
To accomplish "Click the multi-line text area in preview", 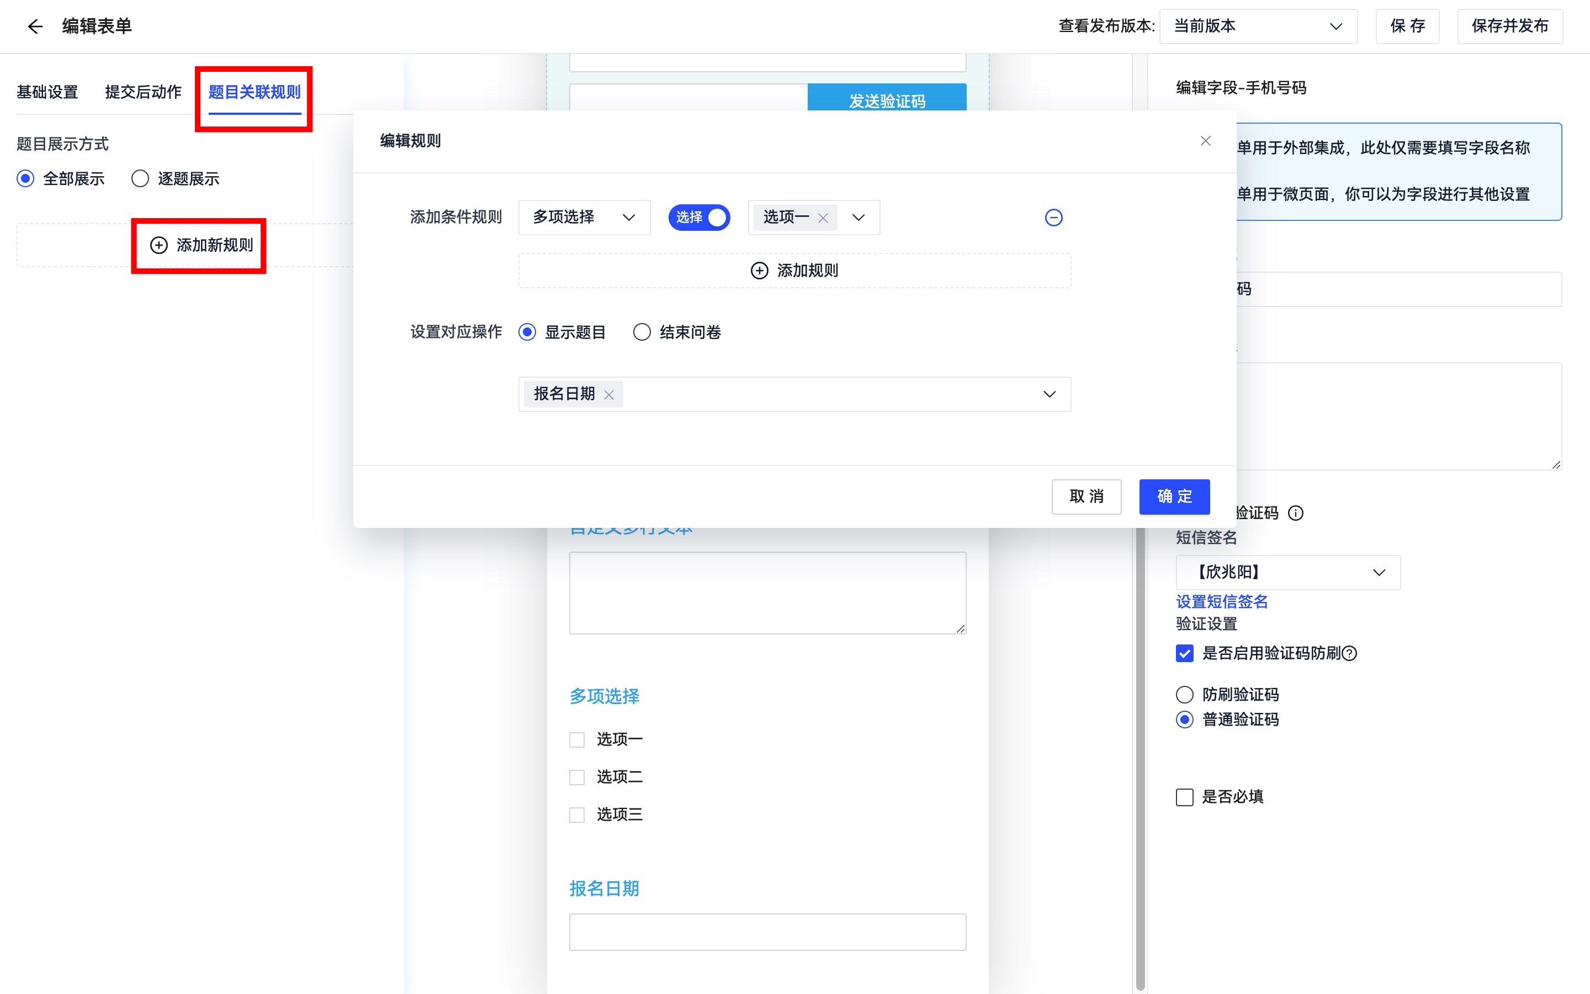I will point(767,593).
